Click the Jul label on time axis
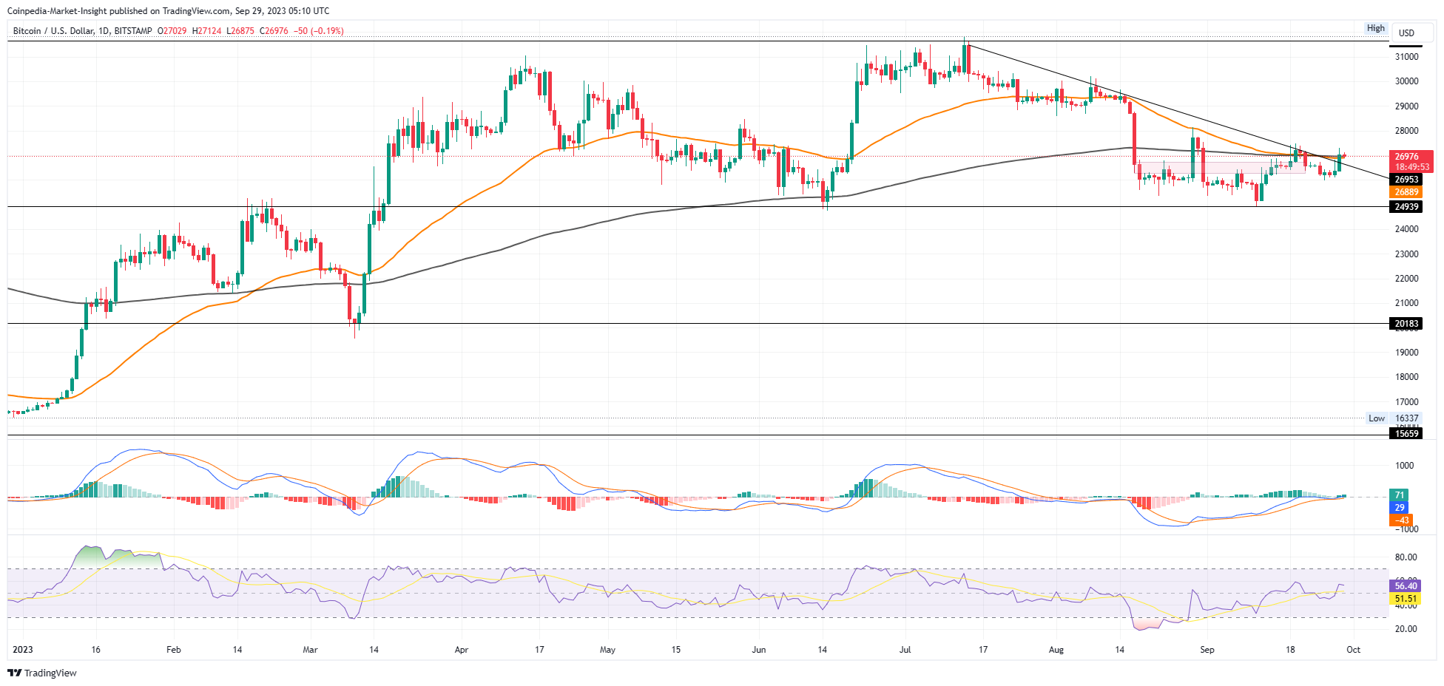Image resolution: width=1444 pixels, height=686 pixels. point(905,650)
